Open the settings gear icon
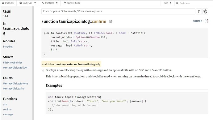 pyautogui.click(x=205, y=11)
